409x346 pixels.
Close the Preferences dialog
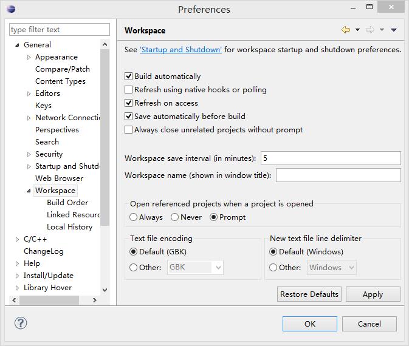click(x=391, y=7)
